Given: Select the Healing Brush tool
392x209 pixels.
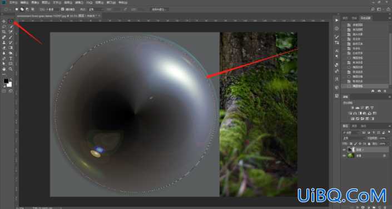Looking at the screenshot, I should (x=4, y=37).
